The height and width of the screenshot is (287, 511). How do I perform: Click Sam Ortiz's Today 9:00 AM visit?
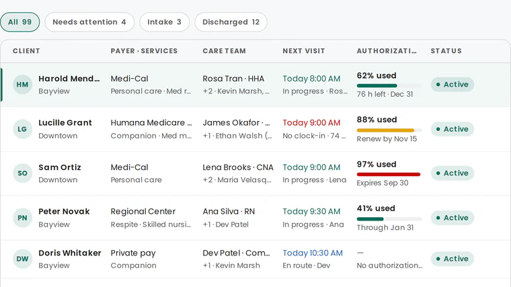pyautogui.click(x=311, y=167)
